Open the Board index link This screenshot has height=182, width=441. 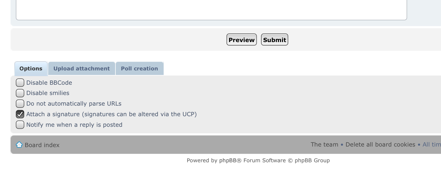(x=42, y=145)
